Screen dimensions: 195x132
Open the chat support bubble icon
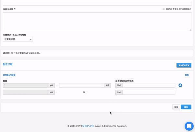click(189, 126)
